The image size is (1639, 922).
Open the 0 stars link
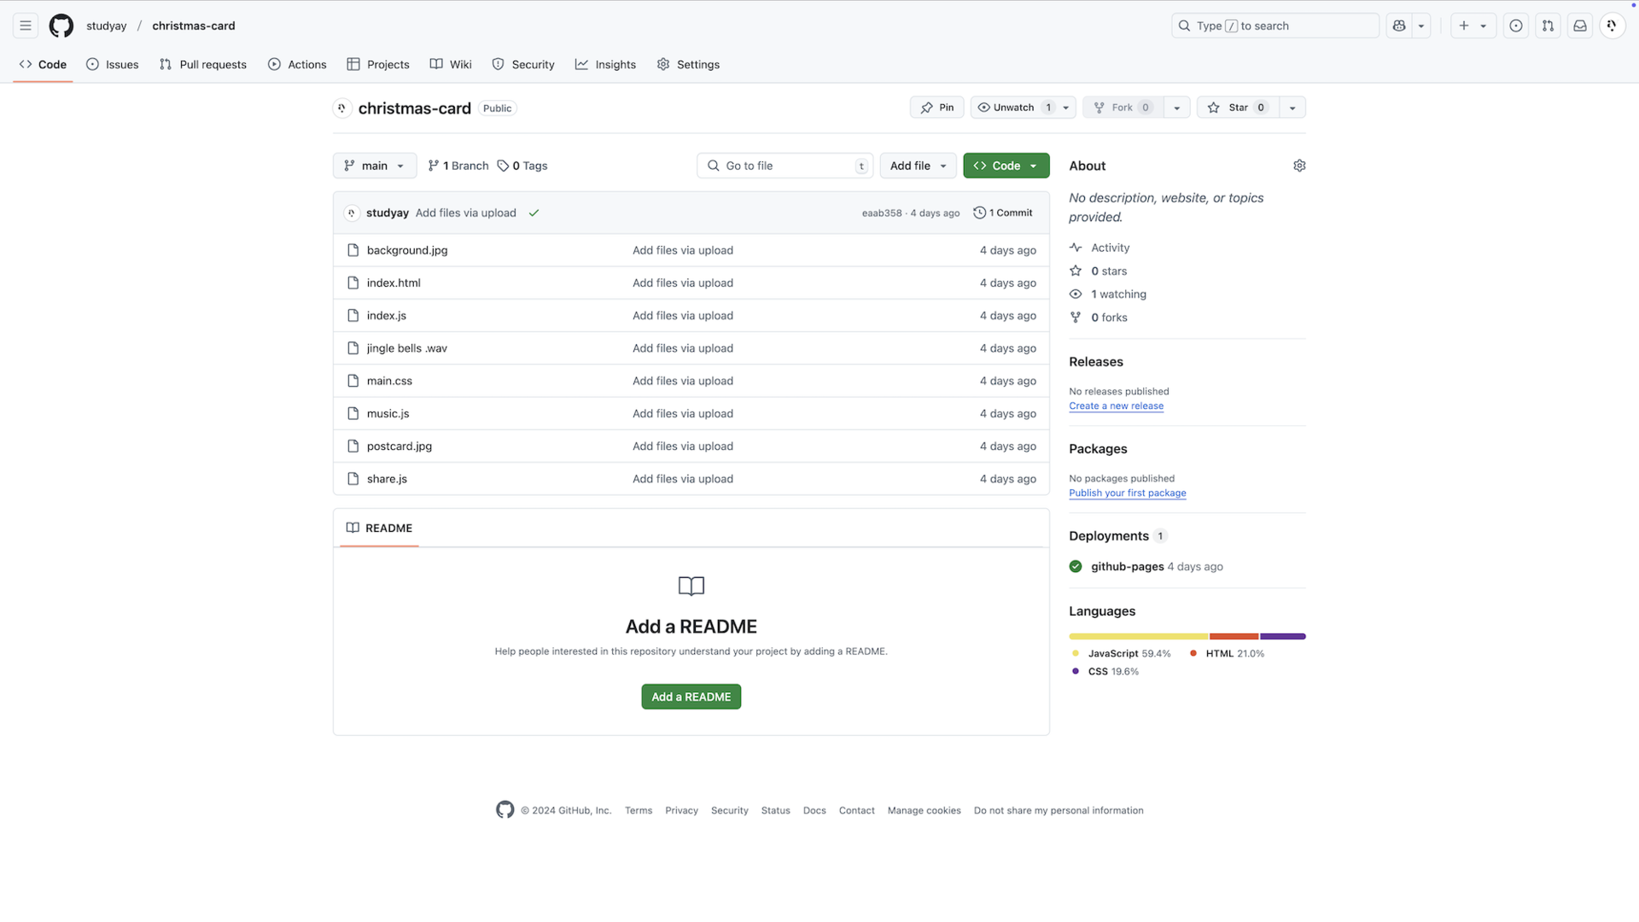click(x=1099, y=271)
